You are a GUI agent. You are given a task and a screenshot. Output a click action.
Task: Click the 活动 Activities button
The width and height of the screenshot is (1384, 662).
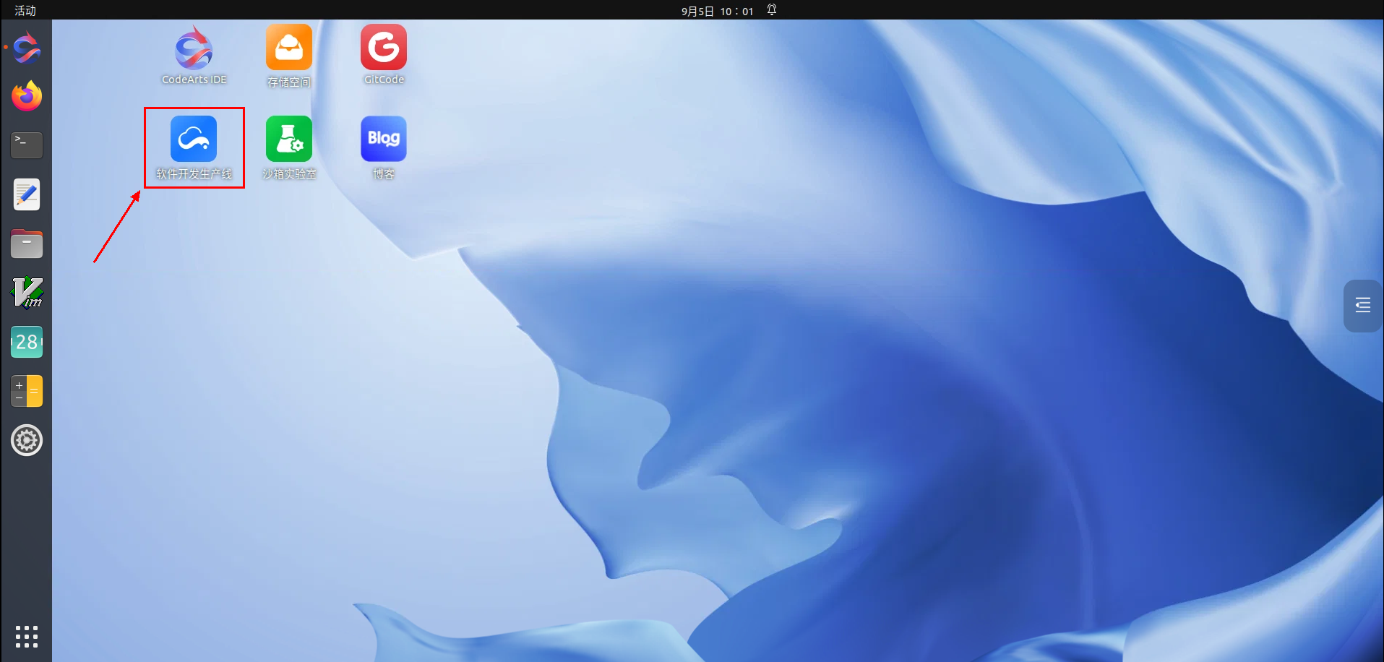coord(25,10)
